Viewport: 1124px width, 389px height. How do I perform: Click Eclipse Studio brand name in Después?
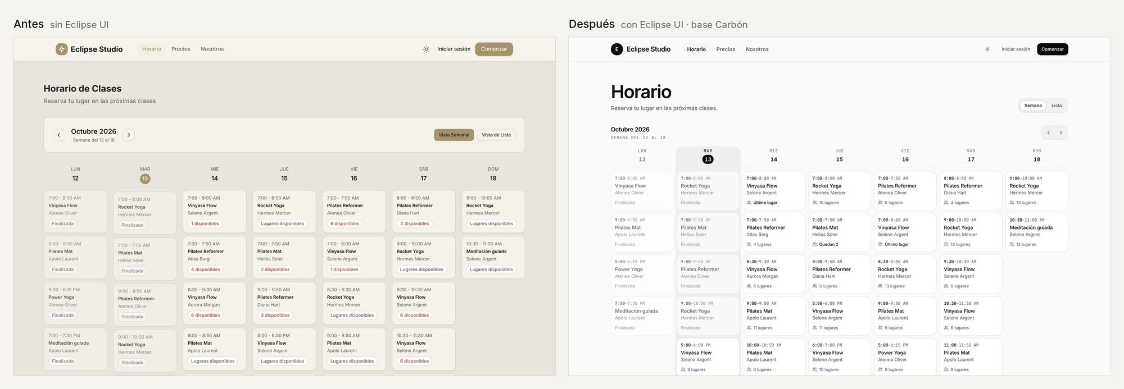tap(649, 49)
